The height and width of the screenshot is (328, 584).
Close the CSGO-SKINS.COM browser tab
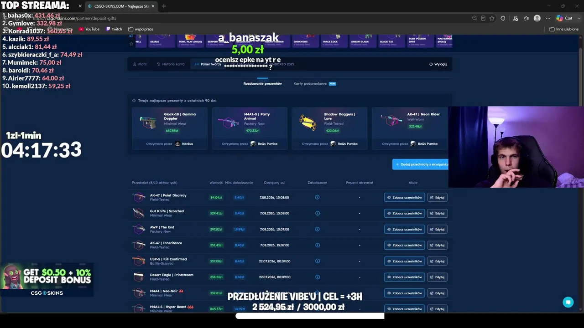coord(153,6)
